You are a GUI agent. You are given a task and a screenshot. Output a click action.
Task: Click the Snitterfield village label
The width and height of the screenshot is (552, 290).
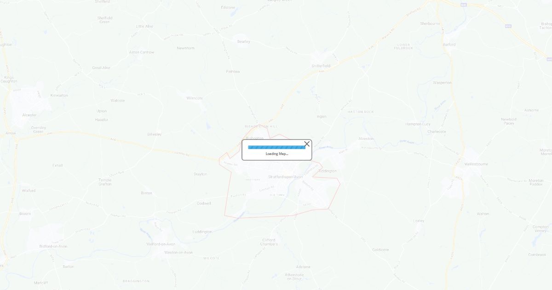click(x=321, y=66)
